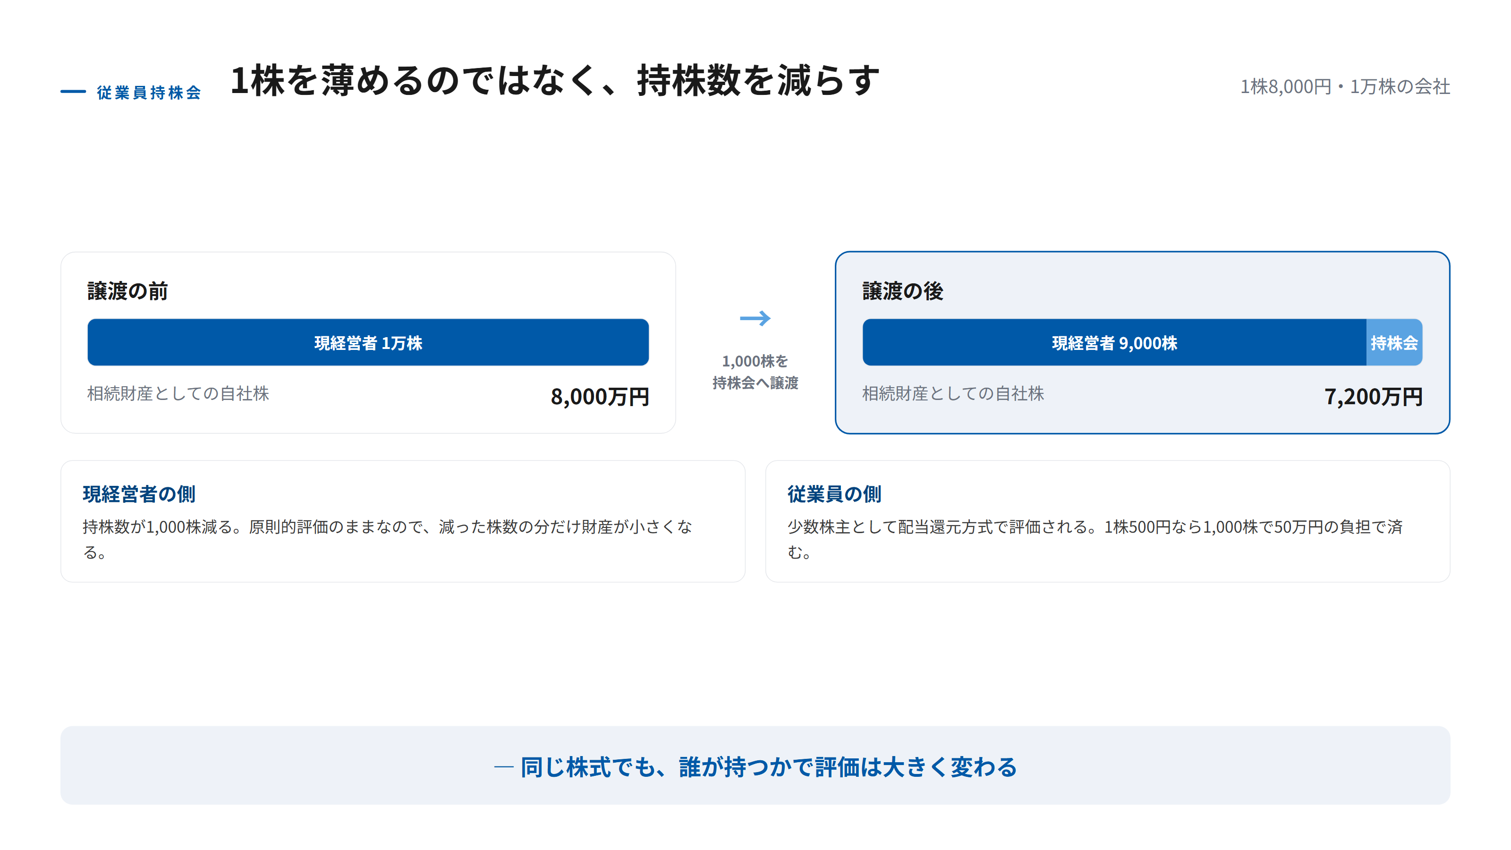Click the 譲渡の後 card title

click(902, 291)
